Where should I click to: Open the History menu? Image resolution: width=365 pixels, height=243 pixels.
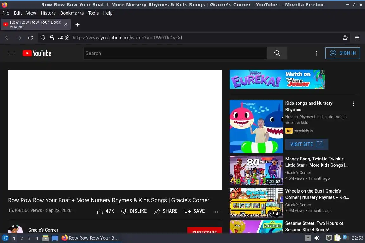coord(48,13)
